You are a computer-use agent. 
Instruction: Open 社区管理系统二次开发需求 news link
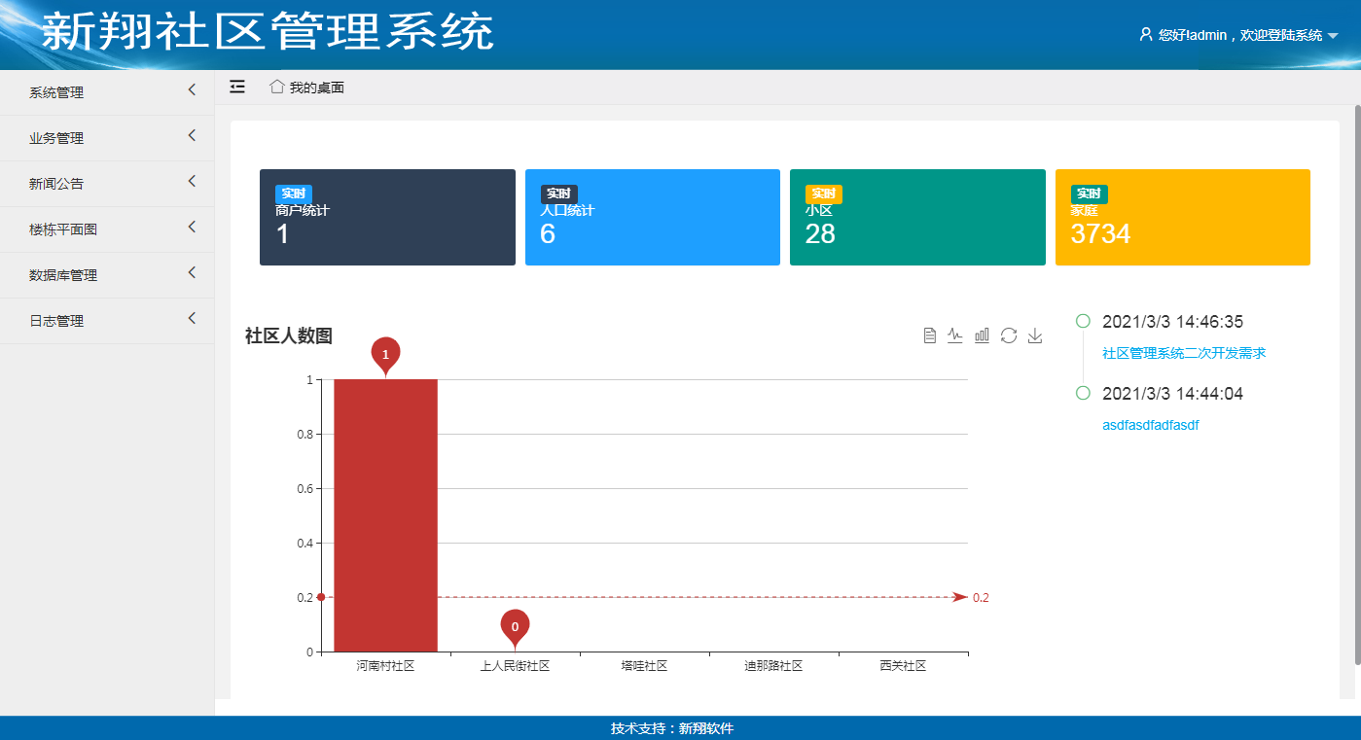click(x=1183, y=354)
